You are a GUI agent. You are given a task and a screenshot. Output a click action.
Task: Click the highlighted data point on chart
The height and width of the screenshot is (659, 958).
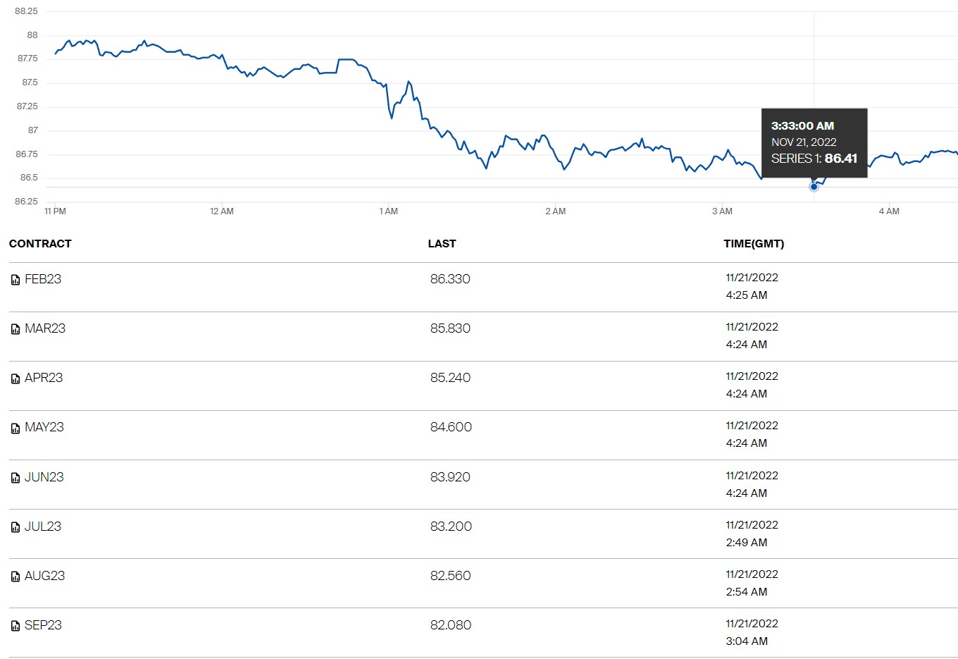[x=814, y=187]
